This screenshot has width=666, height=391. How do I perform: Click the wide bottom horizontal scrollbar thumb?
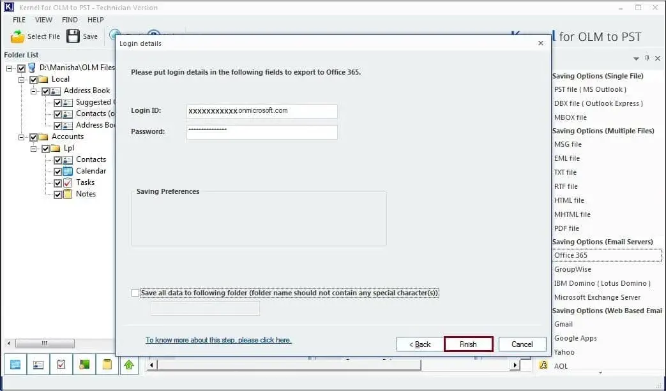coord(289,365)
